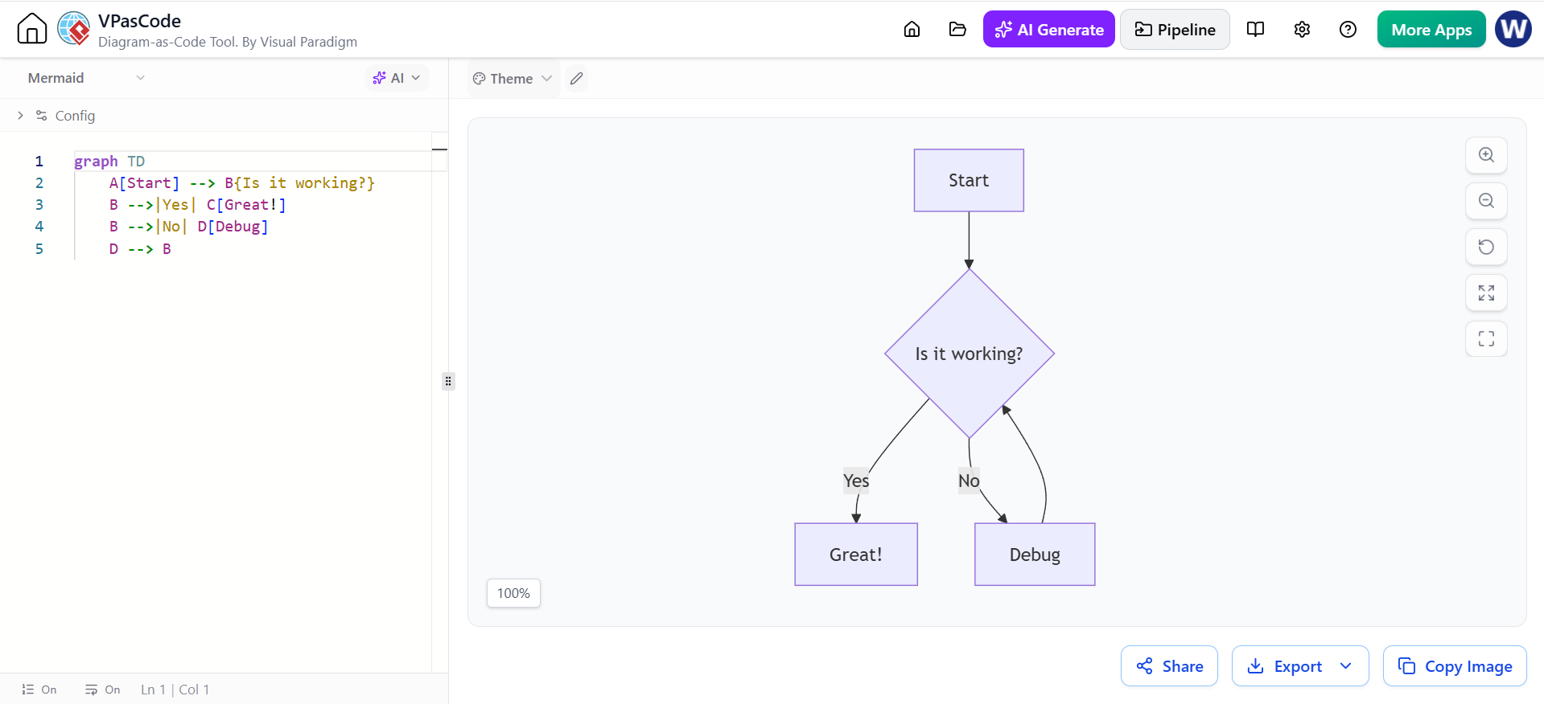The height and width of the screenshot is (704, 1544).
Task: Open fullscreen mode with corner brackets icon
Action: [1486, 338]
